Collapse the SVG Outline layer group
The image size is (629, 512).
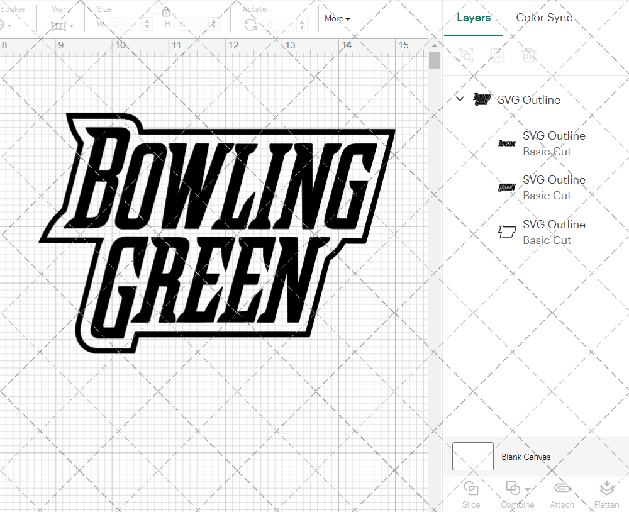459,99
